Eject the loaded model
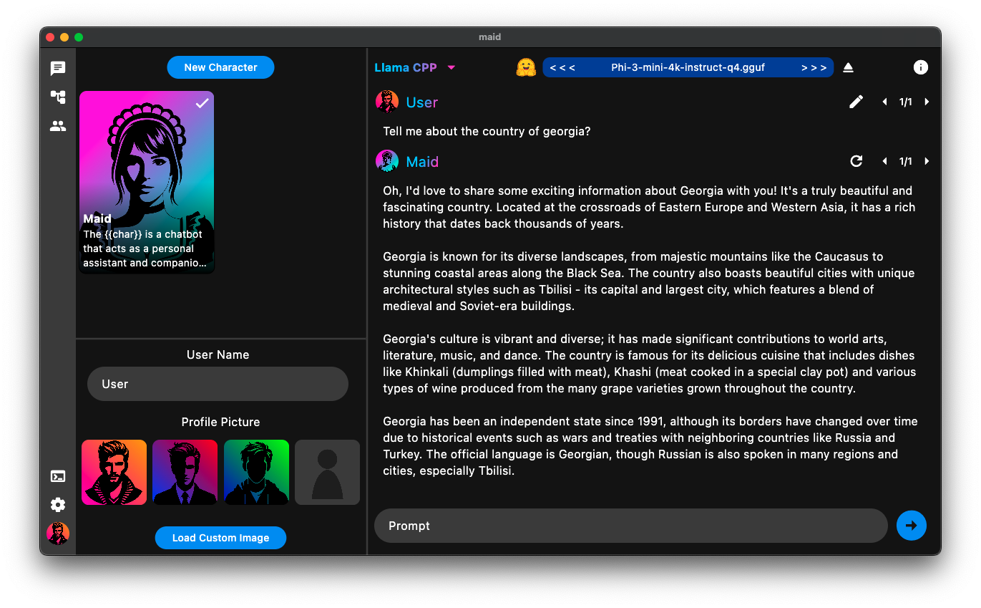This screenshot has width=981, height=608. coord(848,67)
